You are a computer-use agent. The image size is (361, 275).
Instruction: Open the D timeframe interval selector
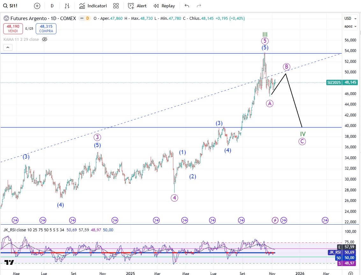(52, 6)
